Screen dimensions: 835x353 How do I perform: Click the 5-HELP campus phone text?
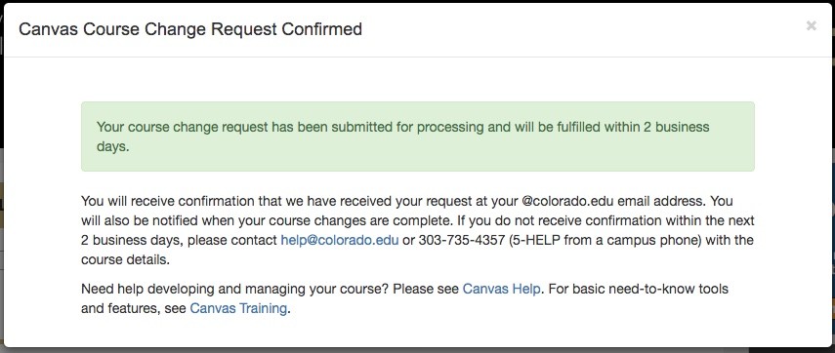pos(534,240)
